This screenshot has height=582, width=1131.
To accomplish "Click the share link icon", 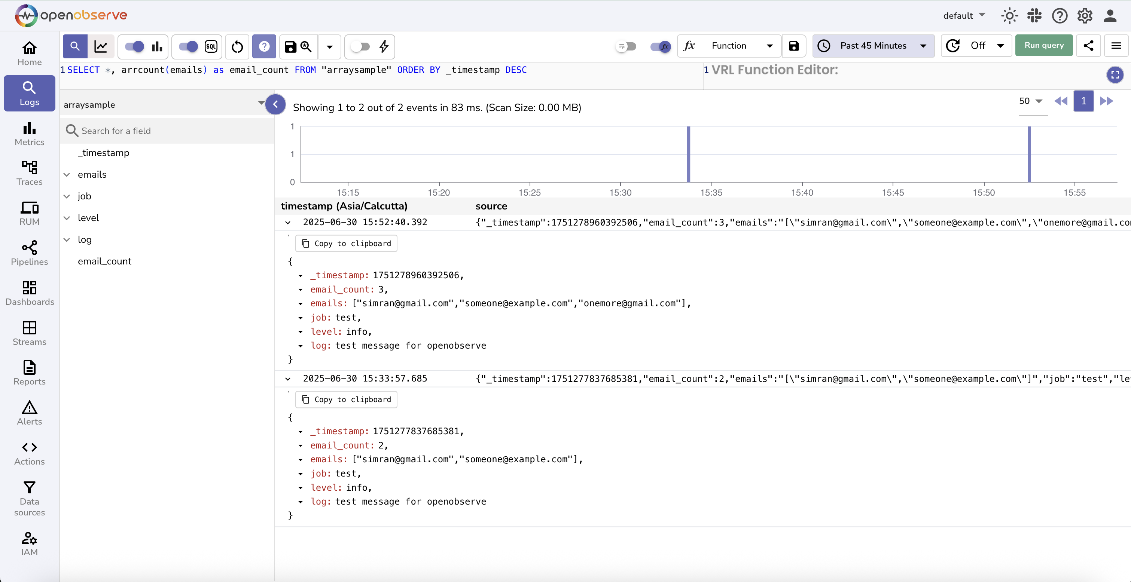I will tap(1088, 46).
